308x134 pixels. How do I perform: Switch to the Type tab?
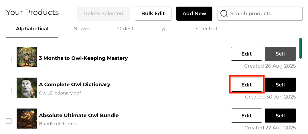point(164,29)
